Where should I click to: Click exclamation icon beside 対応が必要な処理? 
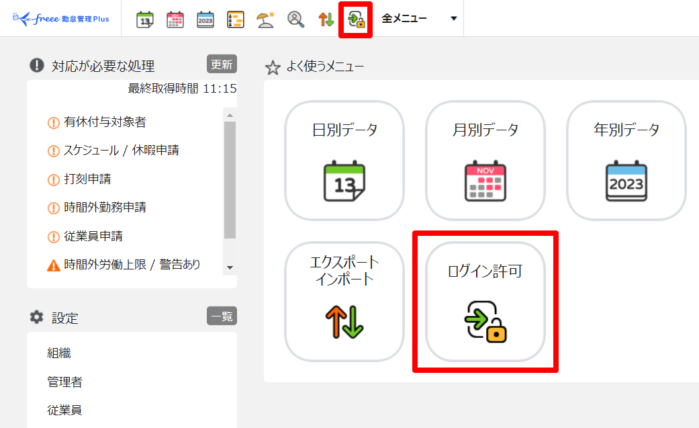coord(36,65)
